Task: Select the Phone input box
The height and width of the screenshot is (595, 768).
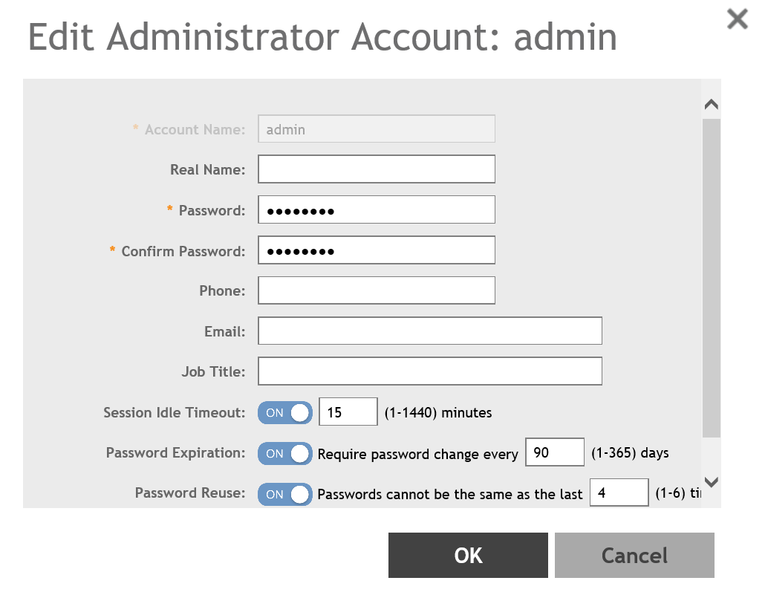Action: [377, 290]
